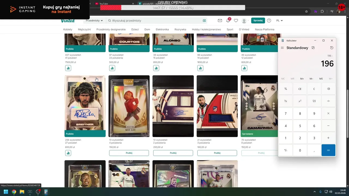Click the Calculator percent key

(286, 89)
